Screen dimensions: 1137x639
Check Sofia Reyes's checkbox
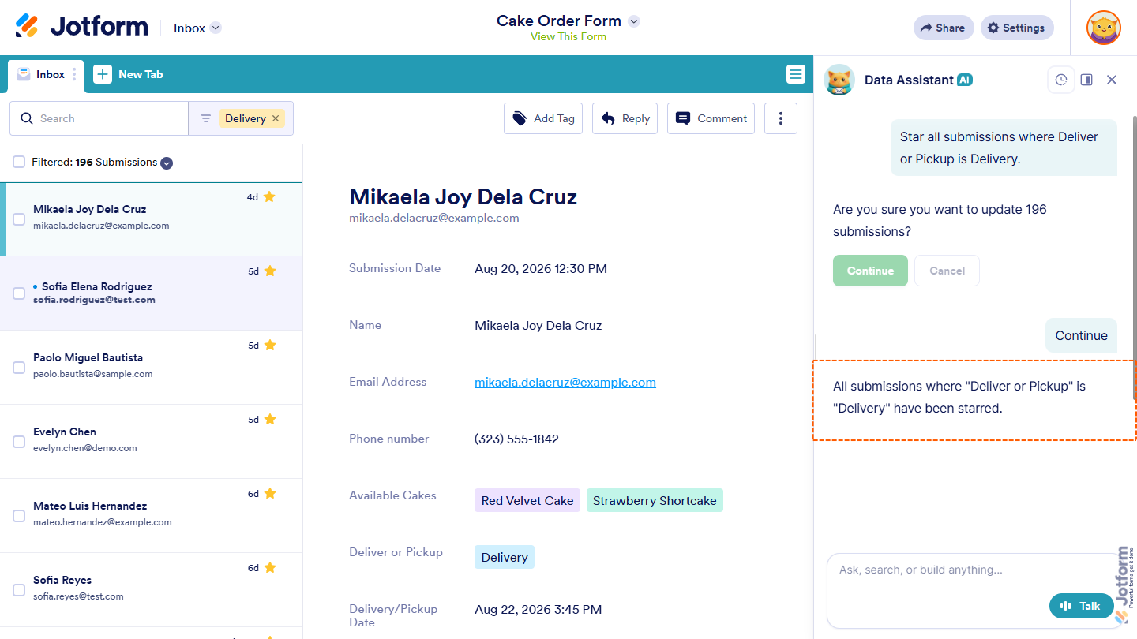(19, 590)
